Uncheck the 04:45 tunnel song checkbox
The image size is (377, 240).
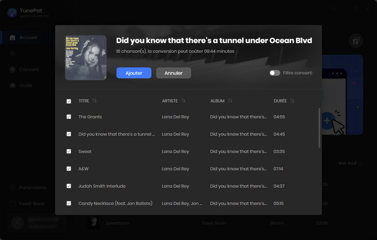pos(69,134)
